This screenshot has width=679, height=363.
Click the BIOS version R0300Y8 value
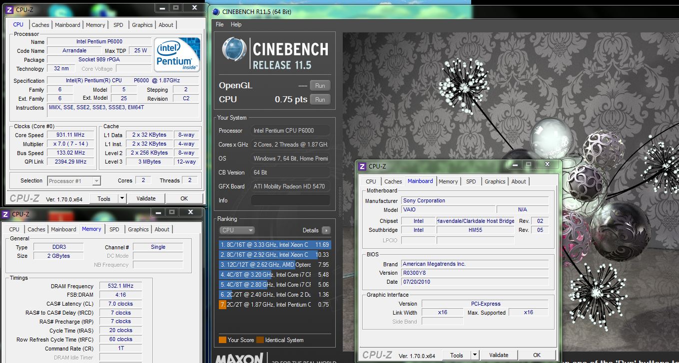tap(475, 273)
